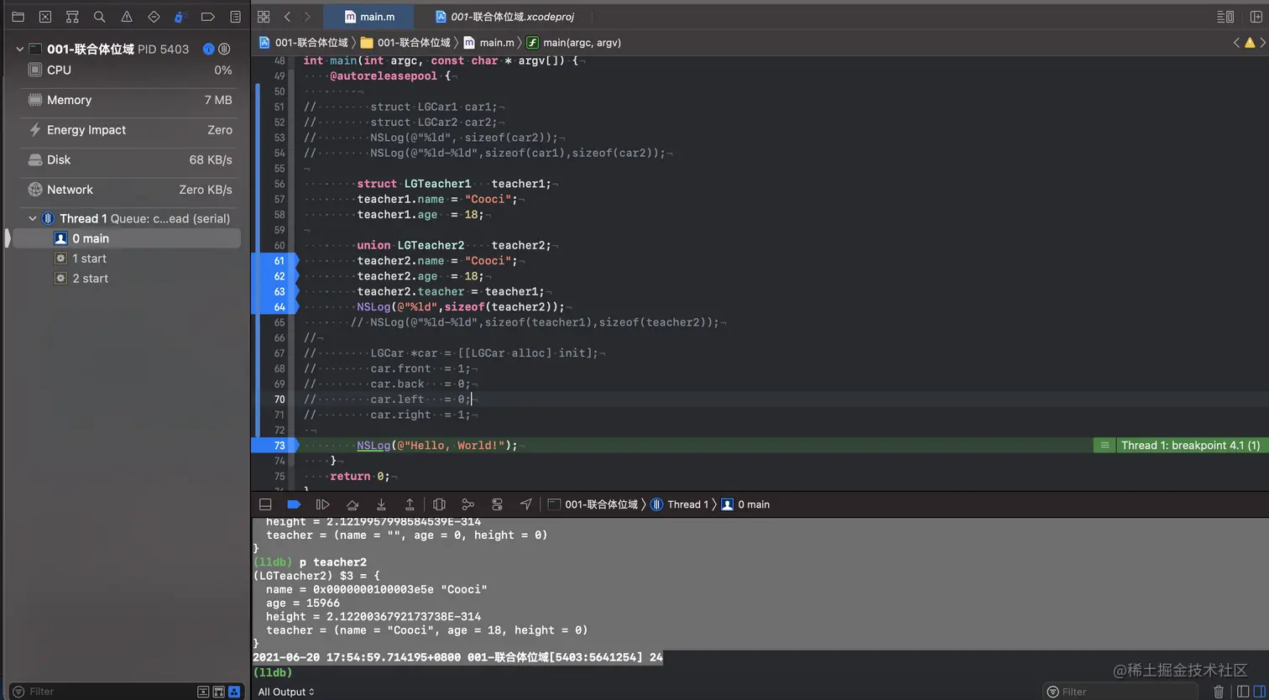
Task: Open the Symbol navigator
Action: click(72, 17)
